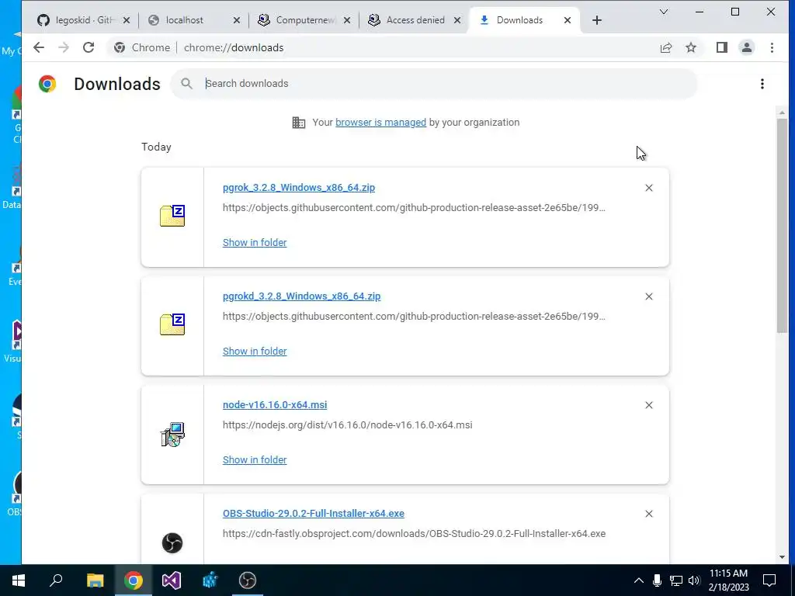Click the Chrome taskbar icon
795x596 pixels.
click(x=134, y=580)
